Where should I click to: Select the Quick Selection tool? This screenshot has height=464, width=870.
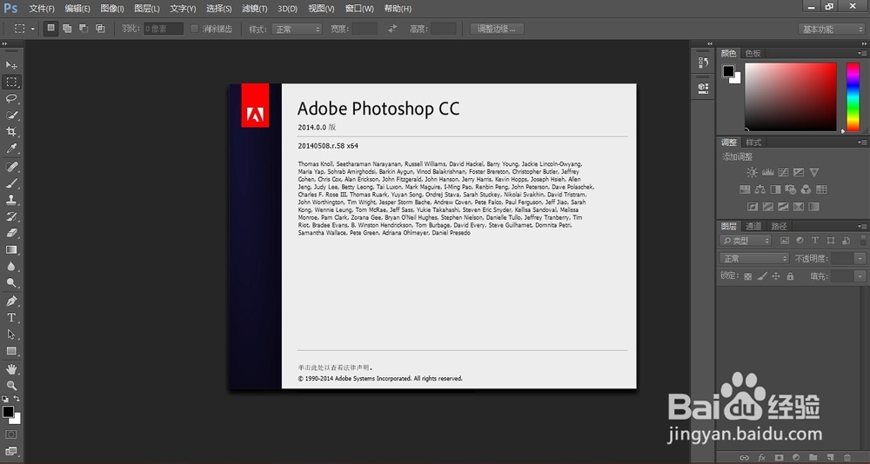[11, 116]
